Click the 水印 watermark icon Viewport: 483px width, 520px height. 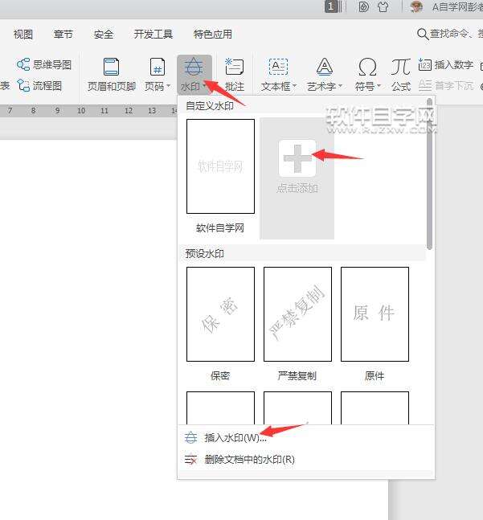click(194, 66)
